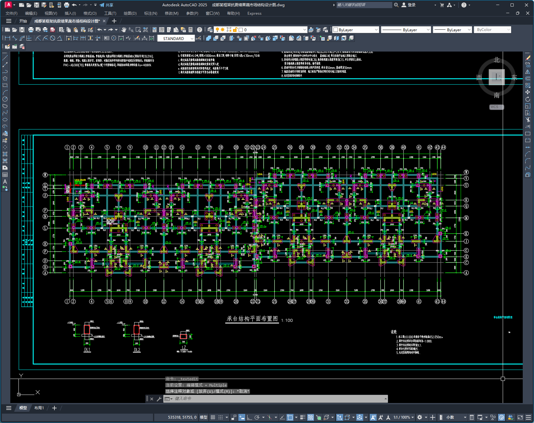
Task: Toggle lineweight display in status bar
Action: 303,417
